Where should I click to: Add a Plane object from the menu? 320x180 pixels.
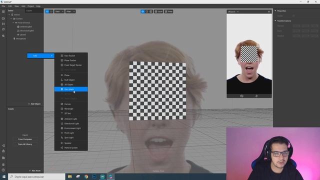71,75
